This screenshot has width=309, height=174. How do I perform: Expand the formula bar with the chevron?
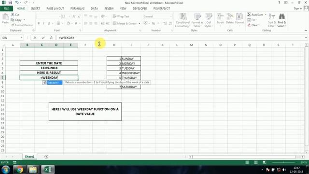[306, 38]
